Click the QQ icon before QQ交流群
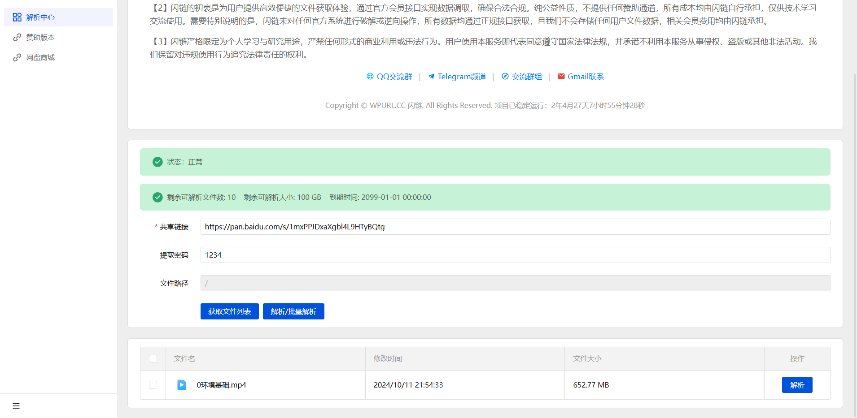857x418 pixels. point(370,76)
